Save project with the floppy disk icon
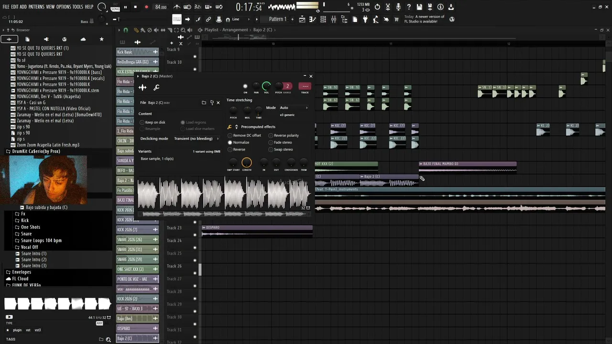 (x=419, y=7)
